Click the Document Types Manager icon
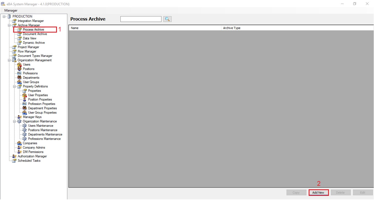Viewport: 375px width, 200px height. 14,56
